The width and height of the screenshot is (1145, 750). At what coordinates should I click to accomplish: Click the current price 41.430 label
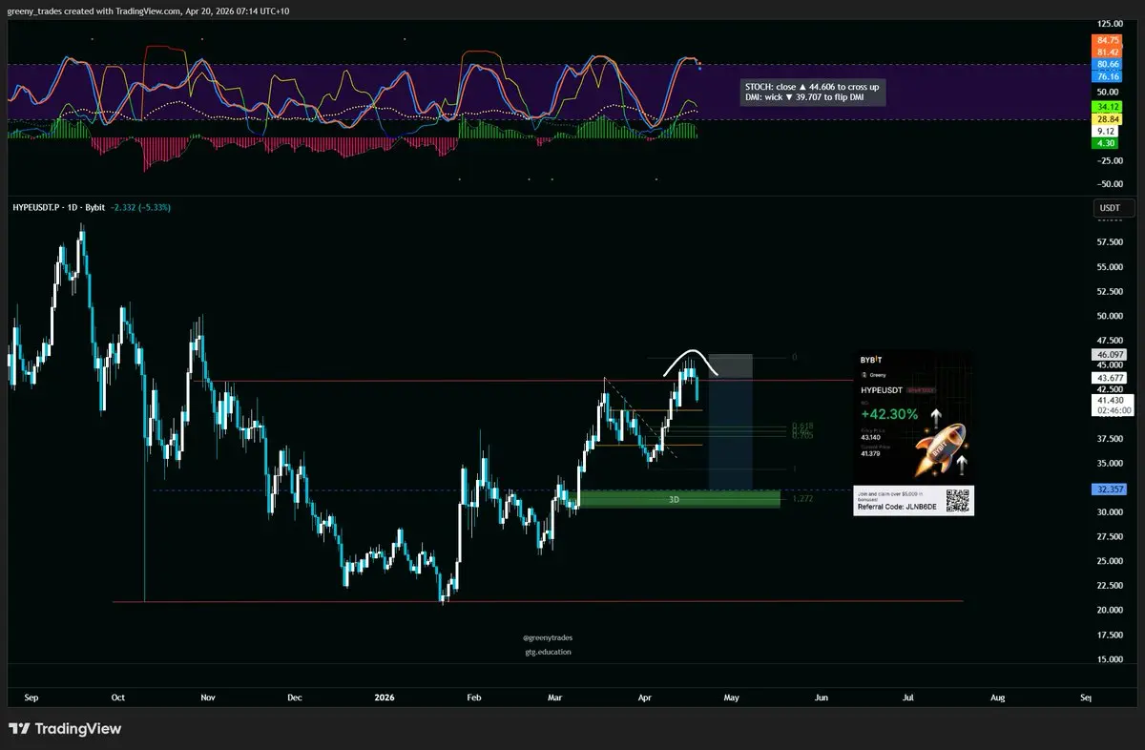tap(1113, 405)
